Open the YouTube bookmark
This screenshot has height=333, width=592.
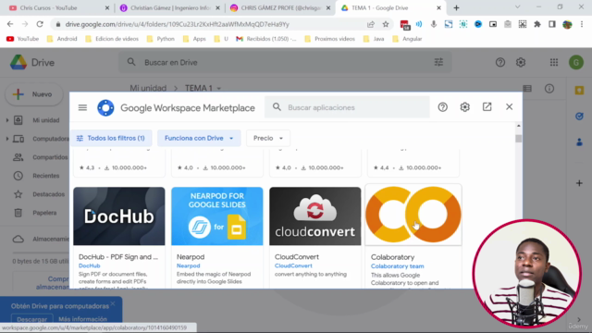coord(22,39)
